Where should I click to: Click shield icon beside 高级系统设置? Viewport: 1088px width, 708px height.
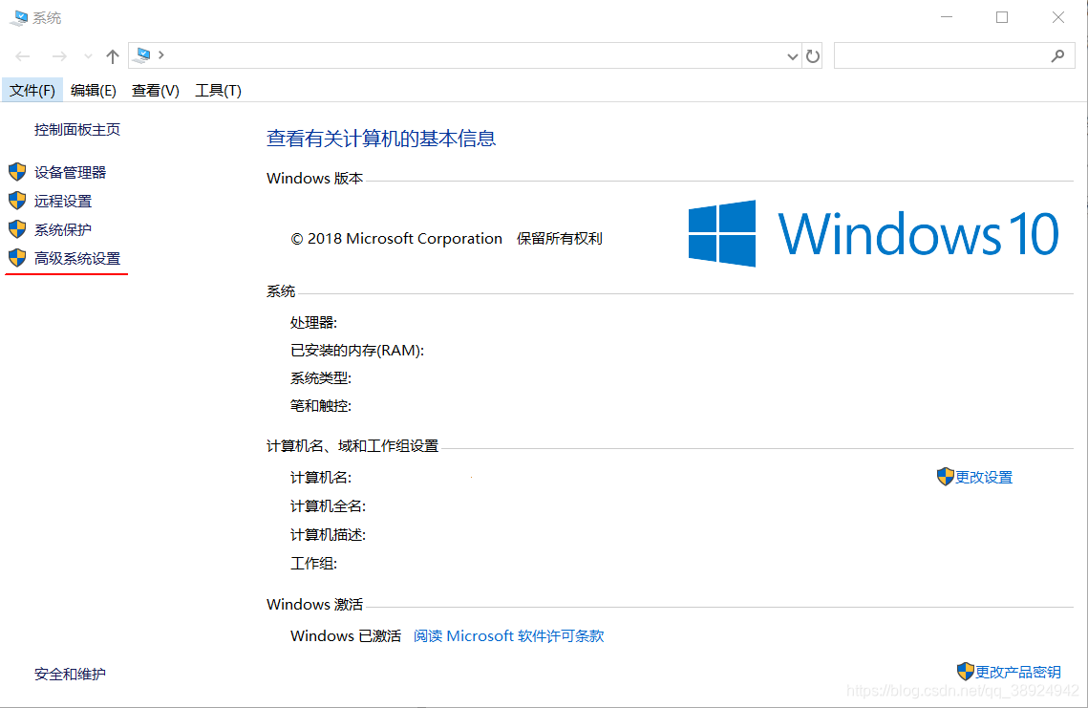17,258
